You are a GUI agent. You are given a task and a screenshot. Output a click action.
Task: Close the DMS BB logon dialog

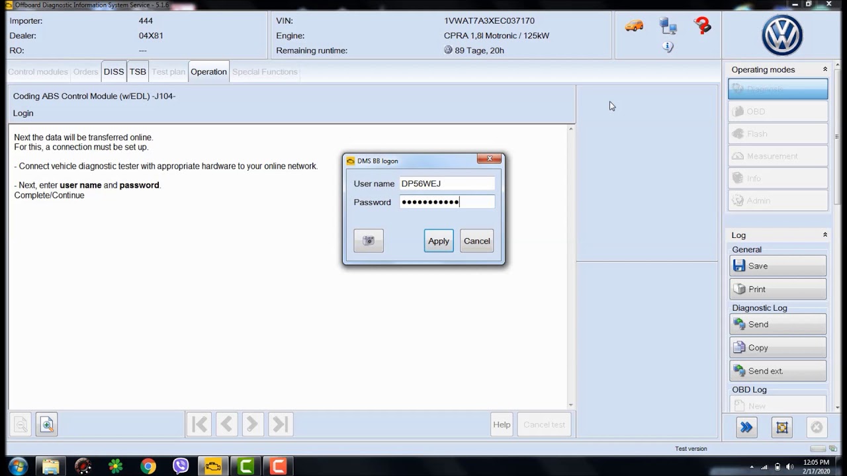pyautogui.click(x=490, y=159)
